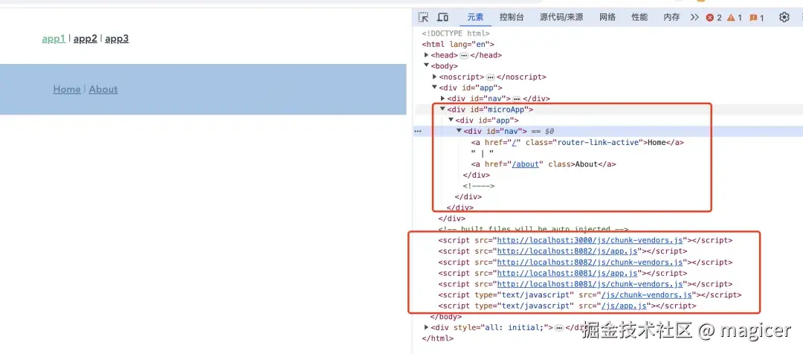Viewport: 803px width, 354px height.
Task: Switch to the 控制台 tab
Action: tap(512, 17)
